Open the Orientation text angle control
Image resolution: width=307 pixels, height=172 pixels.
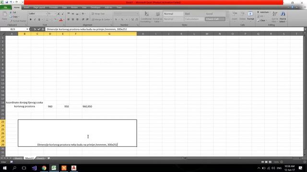(83, 14)
